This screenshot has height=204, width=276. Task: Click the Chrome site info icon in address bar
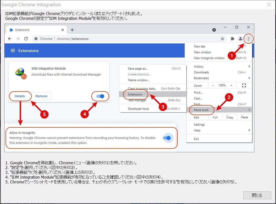(x=36, y=39)
